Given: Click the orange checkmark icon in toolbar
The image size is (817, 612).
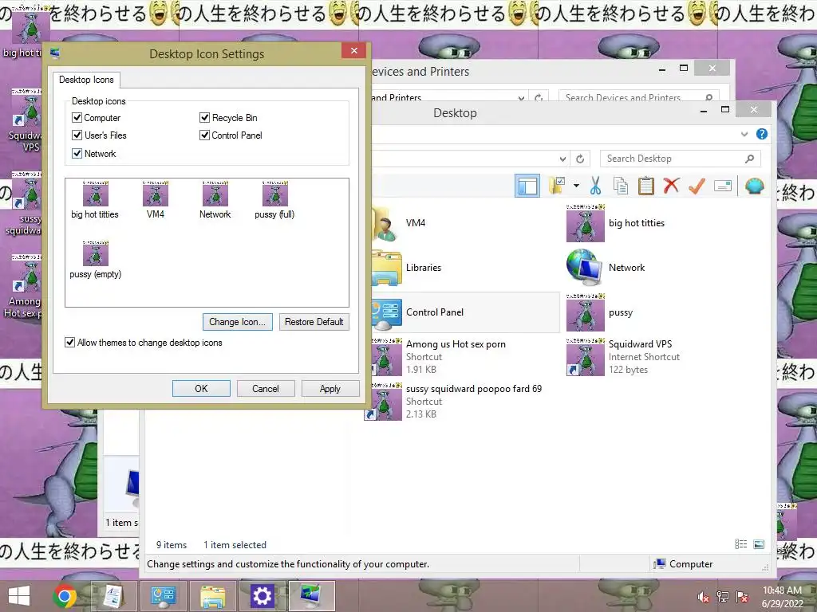Looking at the screenshot, I should tap(697, 186).
